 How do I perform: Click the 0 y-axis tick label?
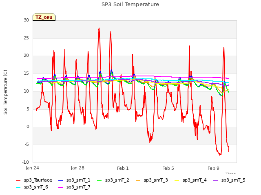[x=28, y=126]
